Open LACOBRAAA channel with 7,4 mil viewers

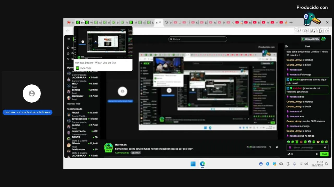point(82,79)
